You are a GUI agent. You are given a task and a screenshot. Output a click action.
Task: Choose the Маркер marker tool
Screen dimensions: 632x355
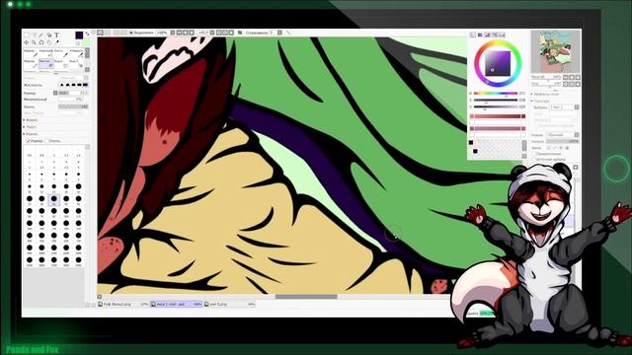pyautogui.click(x=31, y=63)
